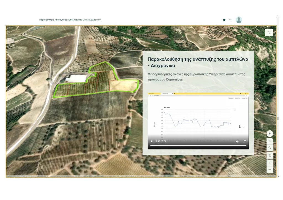
Task: Play the NDVI chart video
Action: pyautogui.click(x=152, y=141)
